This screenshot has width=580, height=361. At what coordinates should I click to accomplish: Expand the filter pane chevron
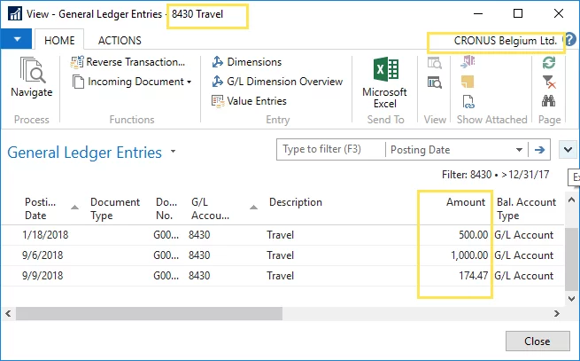click(568, 150)
